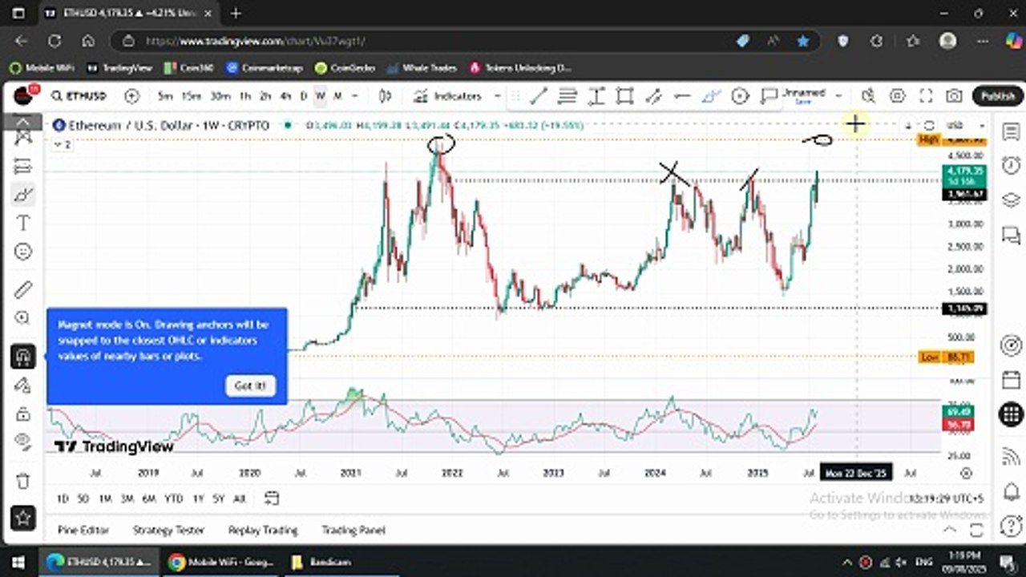Select the brush drawing tool in floating toolbar
The height and width of the screenshot is (577, 1026).
pyautogui.click(x=653, y=96)
